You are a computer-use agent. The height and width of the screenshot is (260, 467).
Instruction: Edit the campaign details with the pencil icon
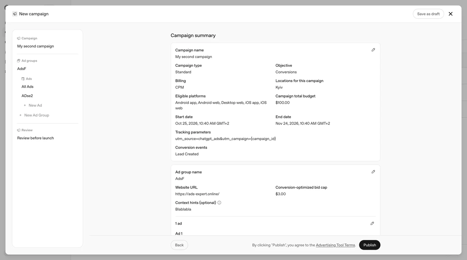(373, 50)
